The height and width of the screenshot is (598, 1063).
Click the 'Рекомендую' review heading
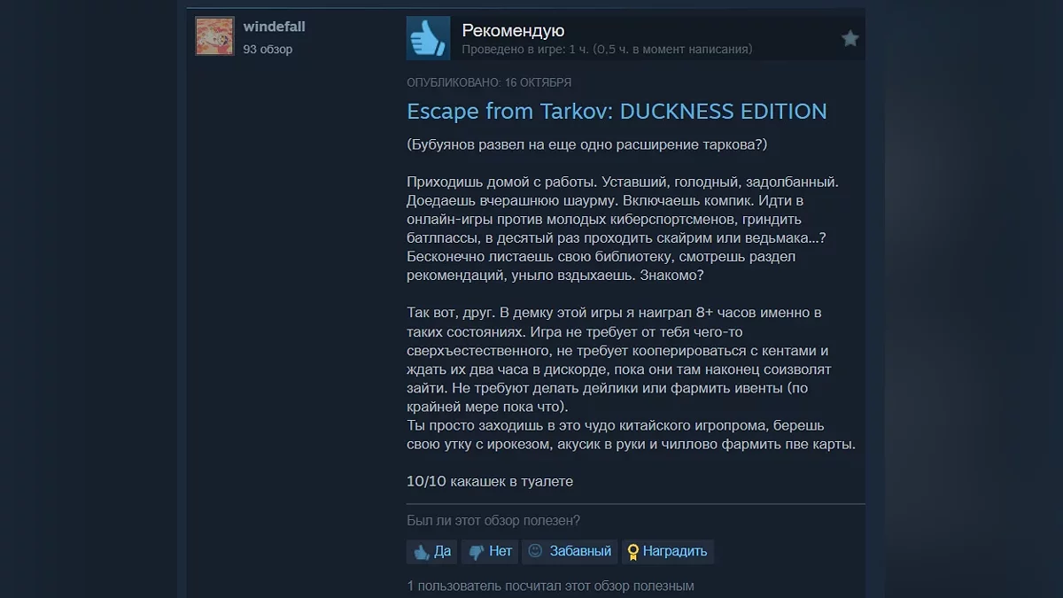[x=513, y=31]
